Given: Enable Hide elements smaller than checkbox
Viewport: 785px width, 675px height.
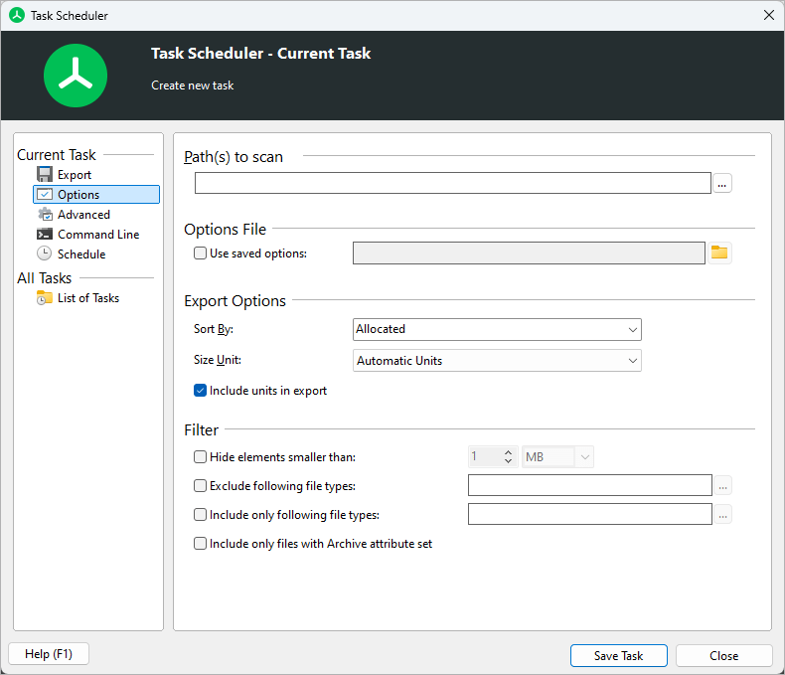Looking at the screenshot, I should [x=201, y=457].
